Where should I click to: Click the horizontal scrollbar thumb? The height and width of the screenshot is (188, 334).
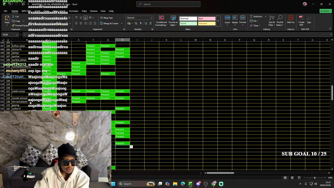point(220,173)
